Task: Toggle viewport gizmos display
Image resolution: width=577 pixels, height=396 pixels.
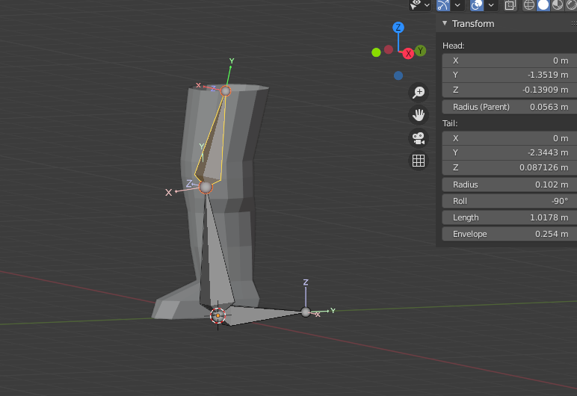Action: (443, 4)
